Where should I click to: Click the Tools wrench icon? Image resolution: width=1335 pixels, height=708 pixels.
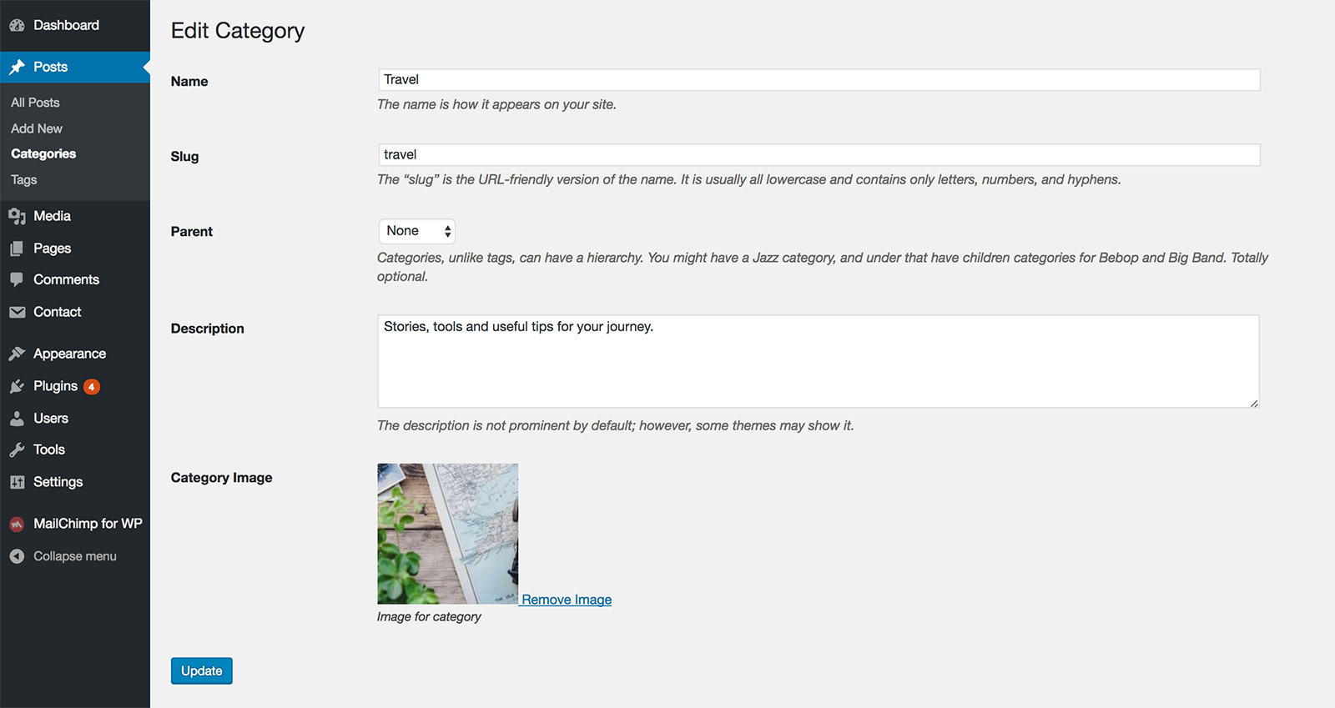[17, 450]
